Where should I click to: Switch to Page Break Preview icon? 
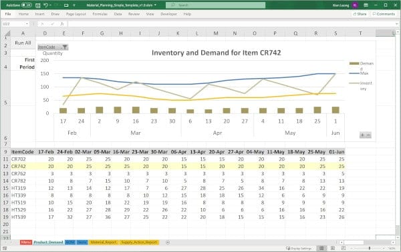click(x=344, y=248)
